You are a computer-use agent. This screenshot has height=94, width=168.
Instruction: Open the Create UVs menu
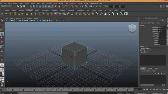(73, 3)
